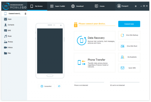The image size is (151, 102).
Task: Open the Phone Transfer card
Action: (94, 63)
